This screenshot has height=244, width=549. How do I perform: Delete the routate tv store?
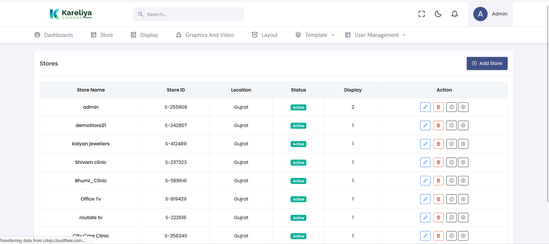pyautogui.click(x=439, y=218)
